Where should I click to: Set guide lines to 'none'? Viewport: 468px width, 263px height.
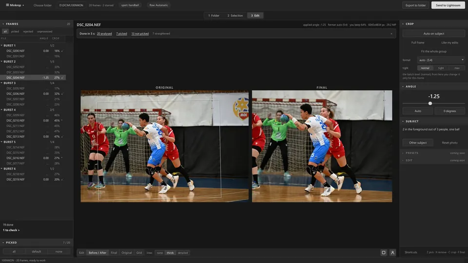pos(160,253)
